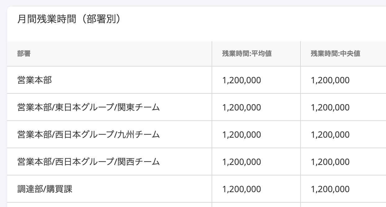This screenshot has width=386, height=207.
Task: Click the average value for 関東チーム
Action: (242, 108)
